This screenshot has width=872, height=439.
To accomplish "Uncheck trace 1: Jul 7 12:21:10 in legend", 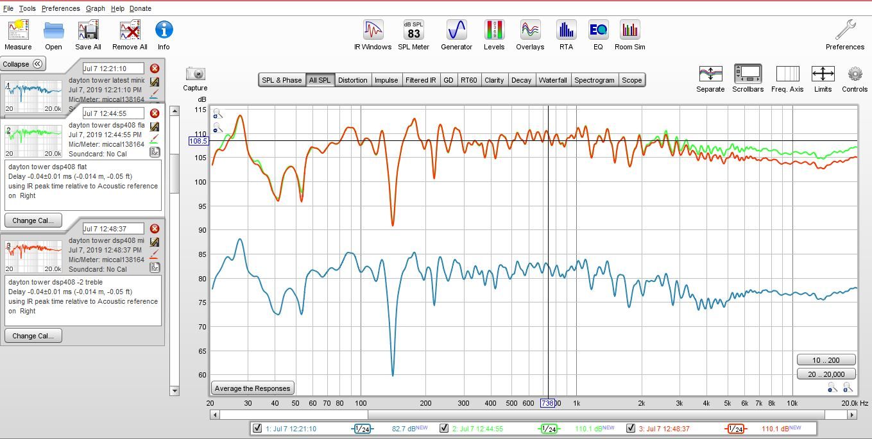I will pyautogui.click(x=257, y=429).
